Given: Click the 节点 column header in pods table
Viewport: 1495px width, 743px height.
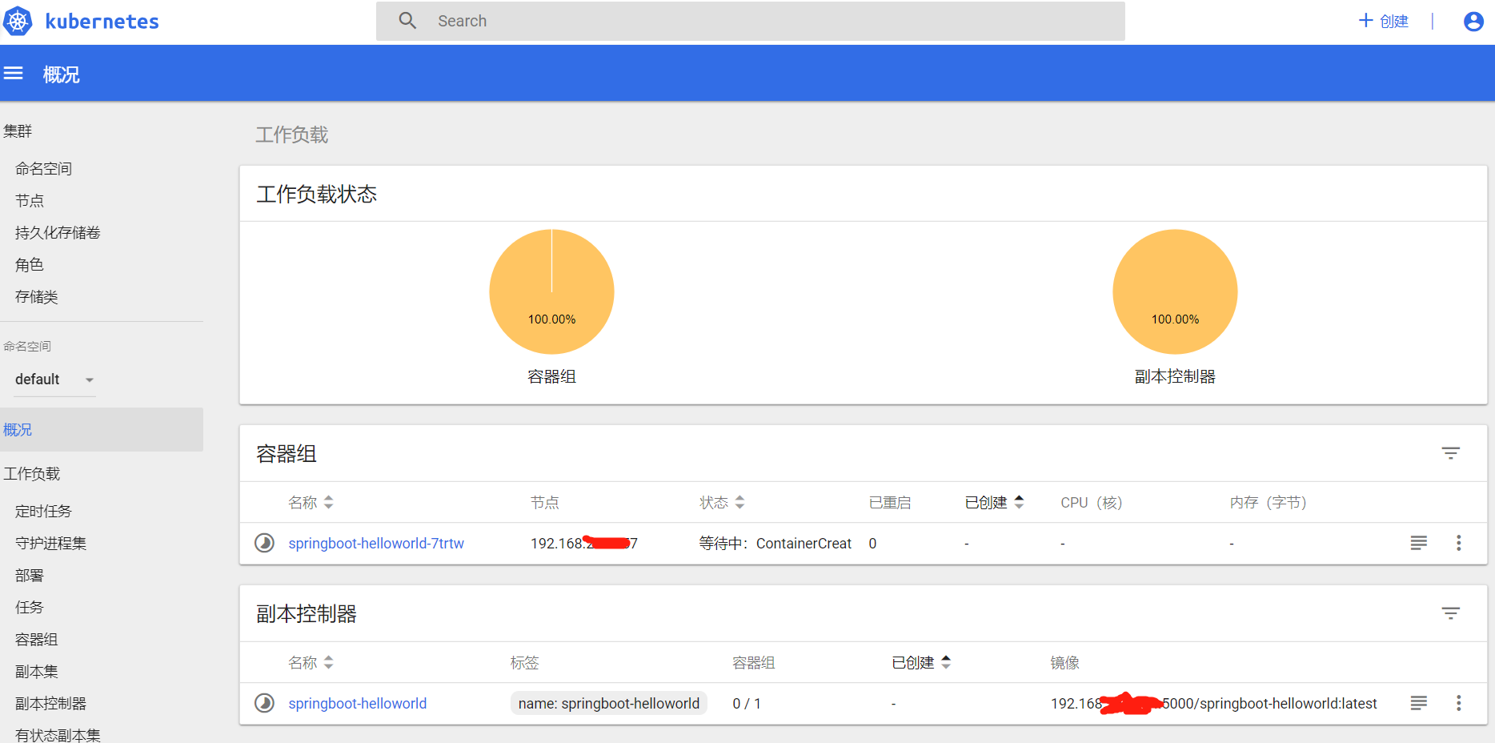Looking at the screenshot, I should [x=545, y=503].
